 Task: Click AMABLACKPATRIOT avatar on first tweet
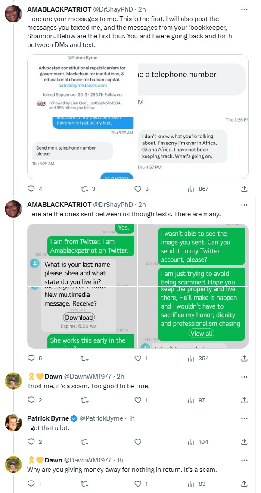13,14
